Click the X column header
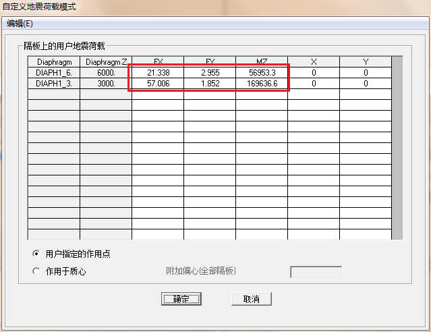The width and height of the screenshot is (431, 332). (x=314, y=62)
